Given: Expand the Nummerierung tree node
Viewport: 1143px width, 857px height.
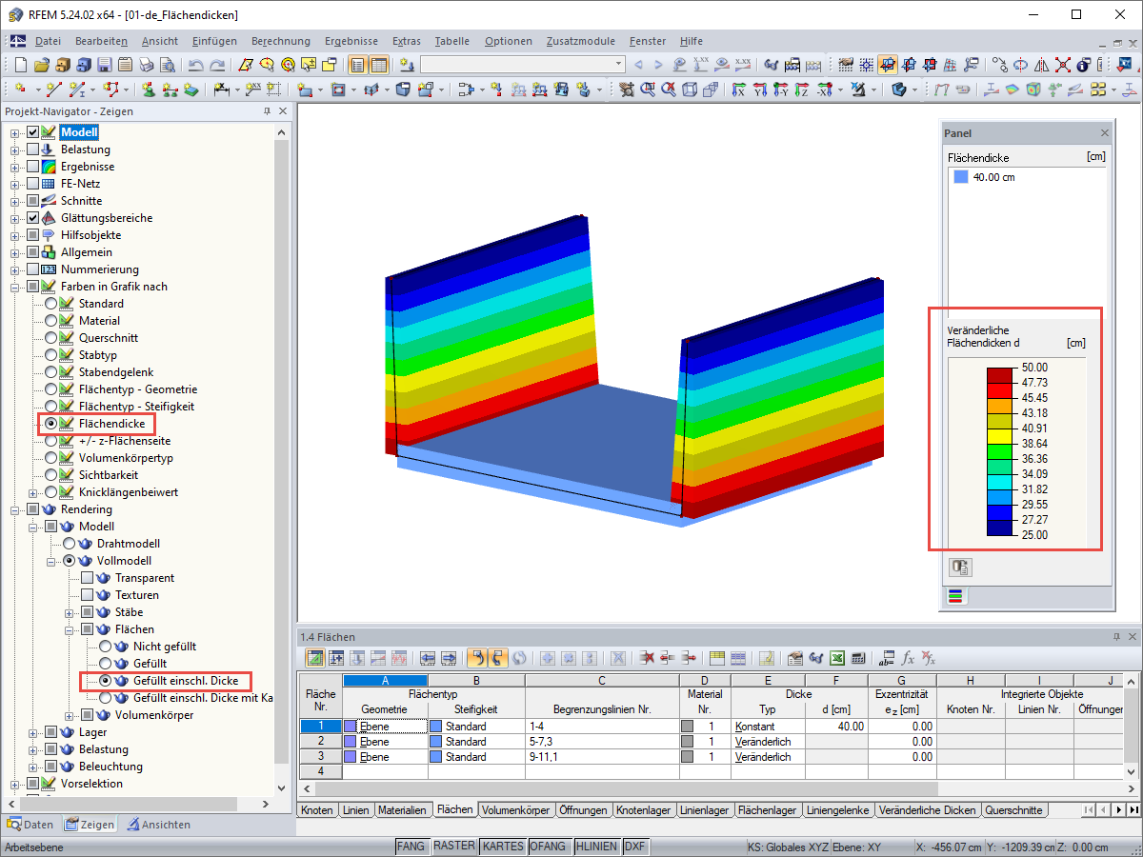Looking at the screenshot, I should point(15,269).
